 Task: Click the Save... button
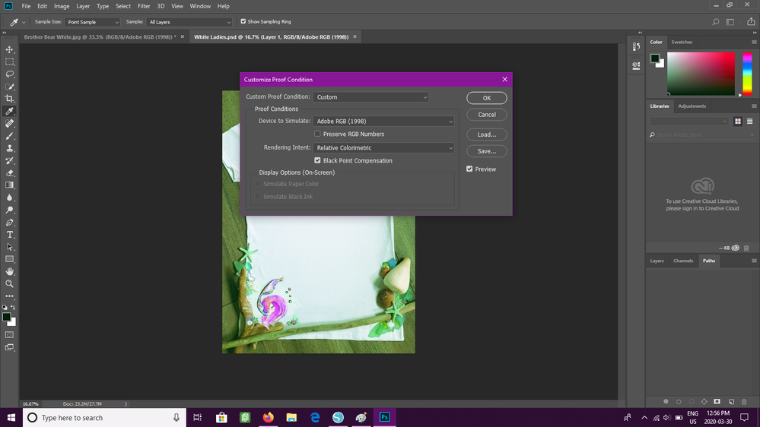(487, 151)
